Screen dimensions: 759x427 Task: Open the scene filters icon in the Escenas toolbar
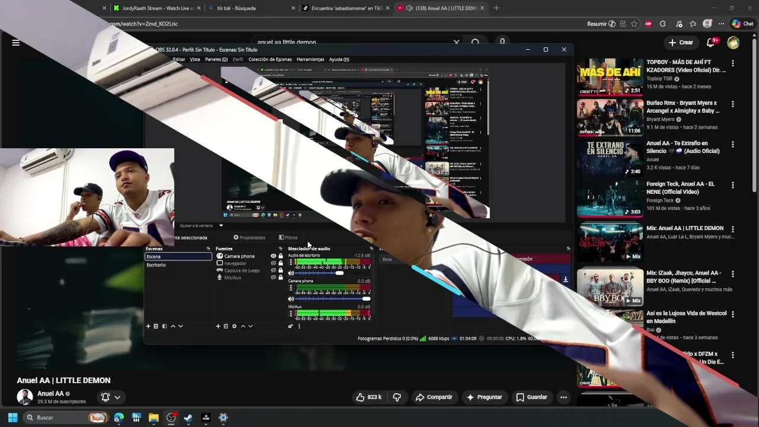click(164, 326)
